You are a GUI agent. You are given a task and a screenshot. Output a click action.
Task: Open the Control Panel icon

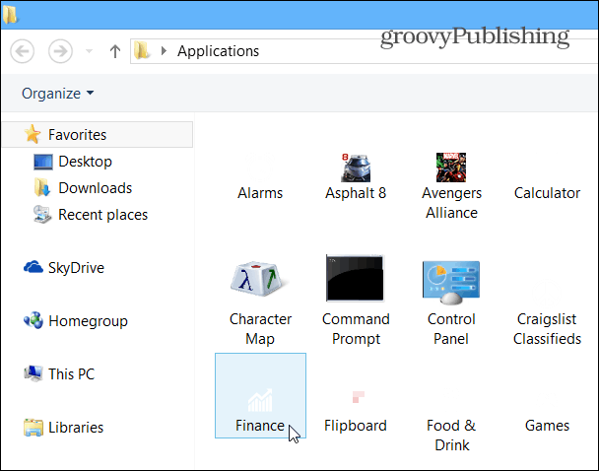(x=451, y=283)
